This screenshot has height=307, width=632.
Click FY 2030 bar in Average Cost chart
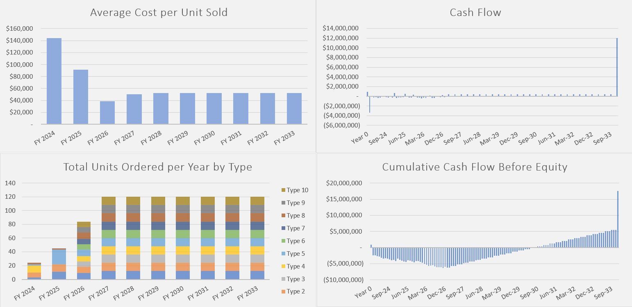click(214, 109)
